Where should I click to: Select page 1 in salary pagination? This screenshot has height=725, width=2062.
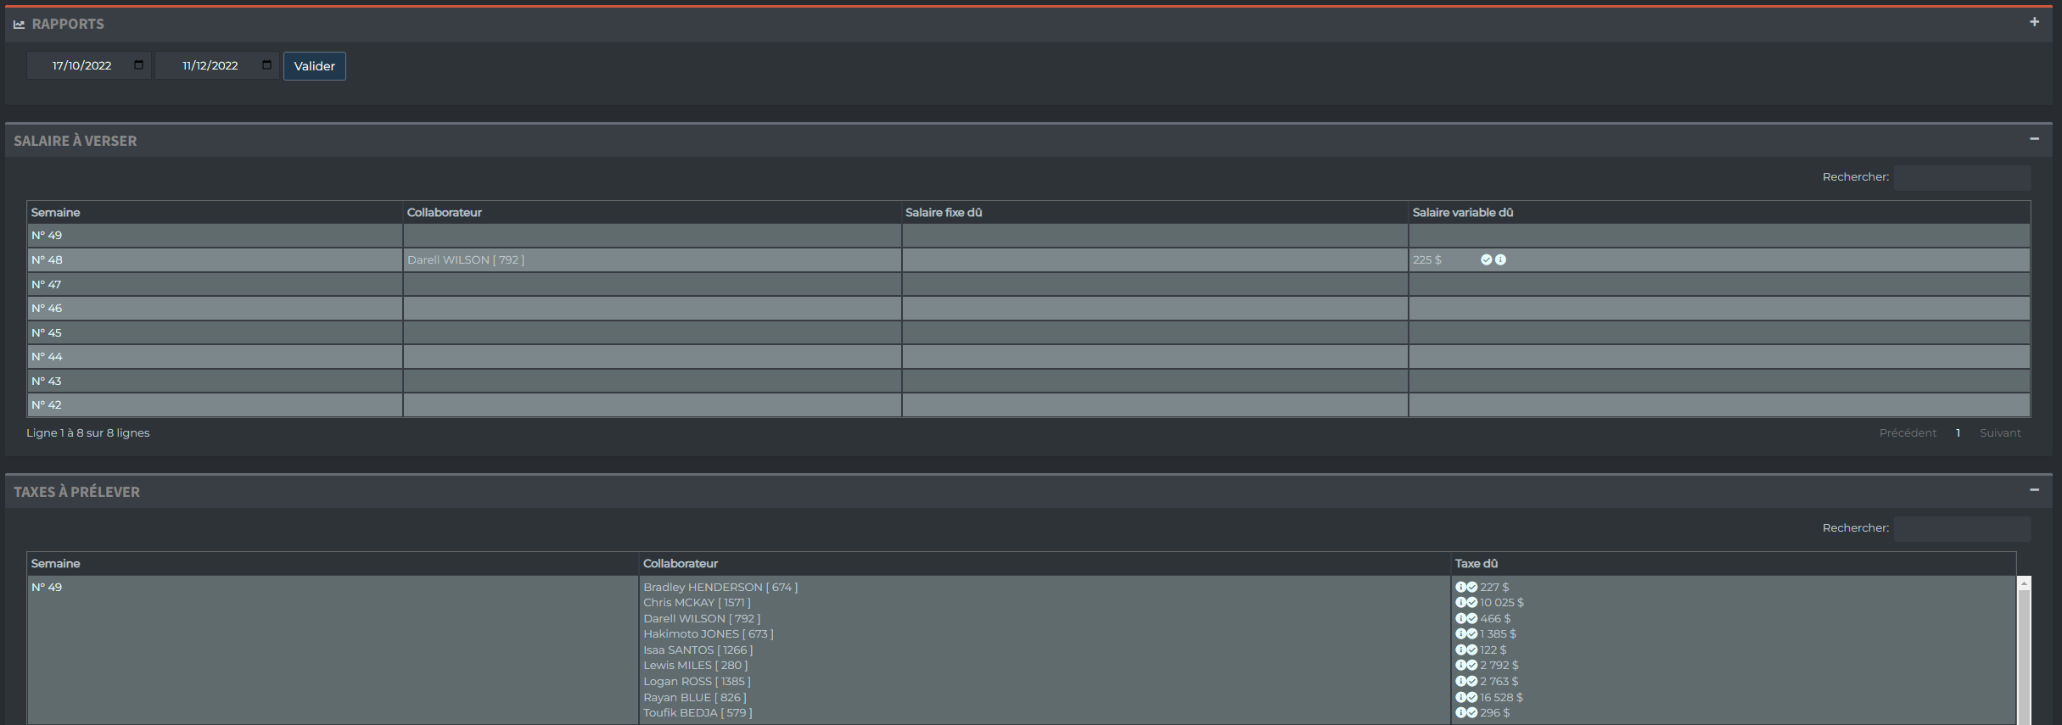pyautogui.click(x=1958, y=433)
